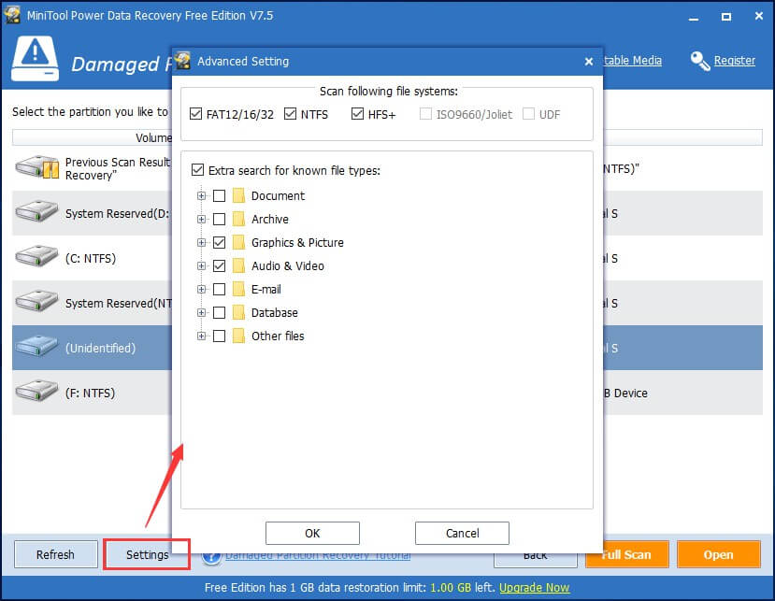Uncheck the NTFS file system checkbox
The image size is (775, 601).
coord(290,114)
